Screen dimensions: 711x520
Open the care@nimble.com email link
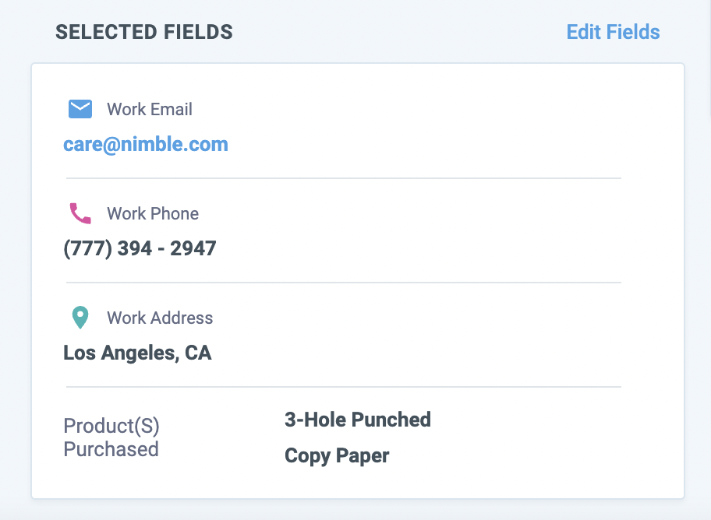coord(146,144)
